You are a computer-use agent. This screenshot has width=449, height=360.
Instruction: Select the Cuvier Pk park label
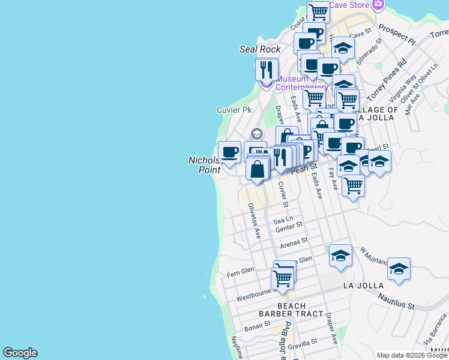234,110
